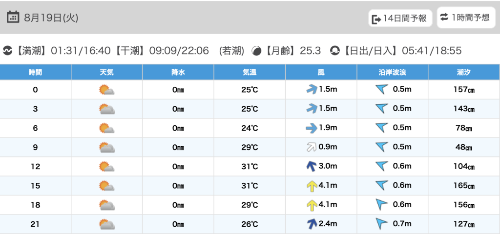The width and height of the screenshot is (500, 234).
Task: Select the 風 column header
Action: 321,72
